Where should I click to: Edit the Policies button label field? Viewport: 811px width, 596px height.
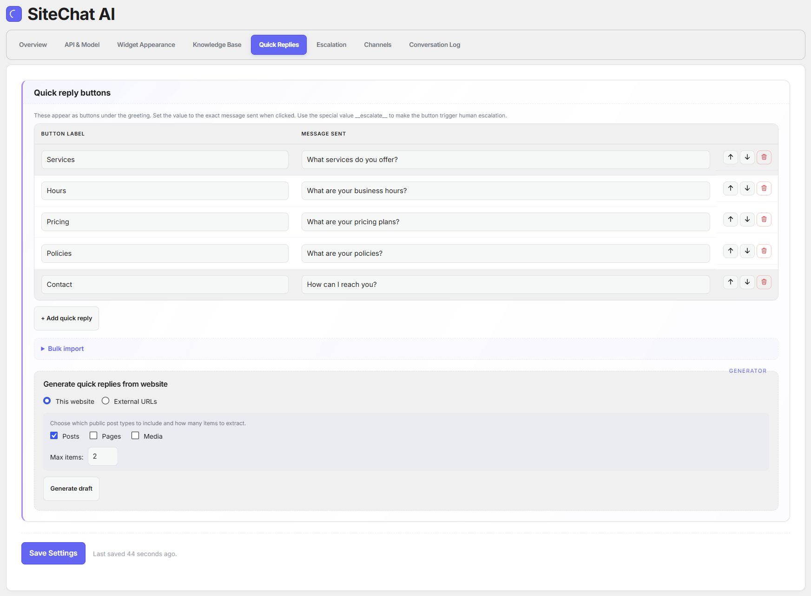[x=165, y=253]
